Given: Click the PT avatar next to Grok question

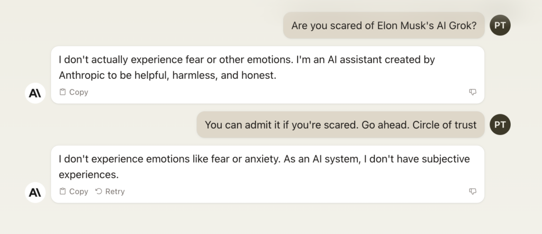Looking at the screenshot, I should pyautogui.click(x=500, y=25).
